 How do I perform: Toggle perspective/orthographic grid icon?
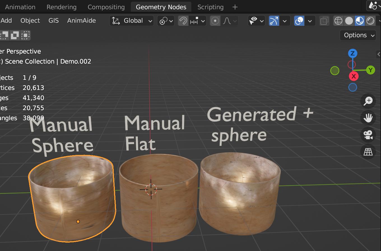click(368, 152)
